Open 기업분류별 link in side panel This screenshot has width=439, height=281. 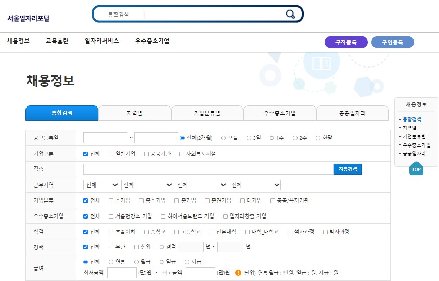coord(414,137)
